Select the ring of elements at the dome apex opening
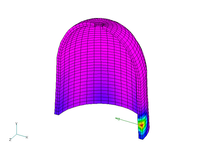The width and height of the screenshot is (206, 155). click(x=99, y=24)
